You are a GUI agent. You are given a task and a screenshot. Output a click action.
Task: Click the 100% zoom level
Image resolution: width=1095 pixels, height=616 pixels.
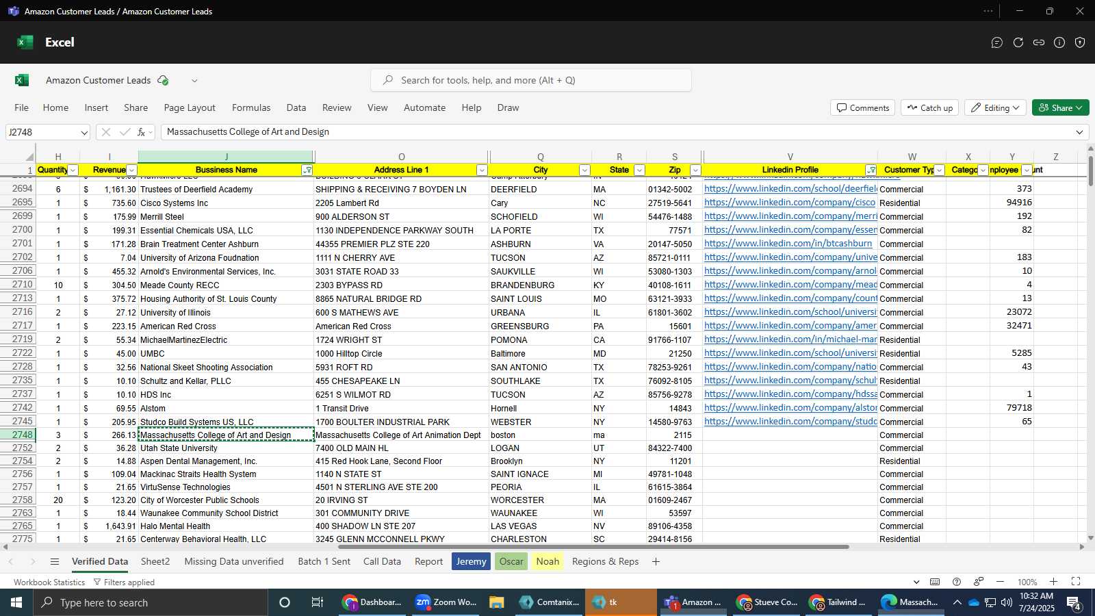coord(1027,582)
